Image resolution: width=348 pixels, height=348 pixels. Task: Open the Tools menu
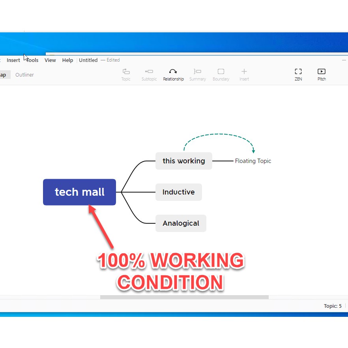32,60
